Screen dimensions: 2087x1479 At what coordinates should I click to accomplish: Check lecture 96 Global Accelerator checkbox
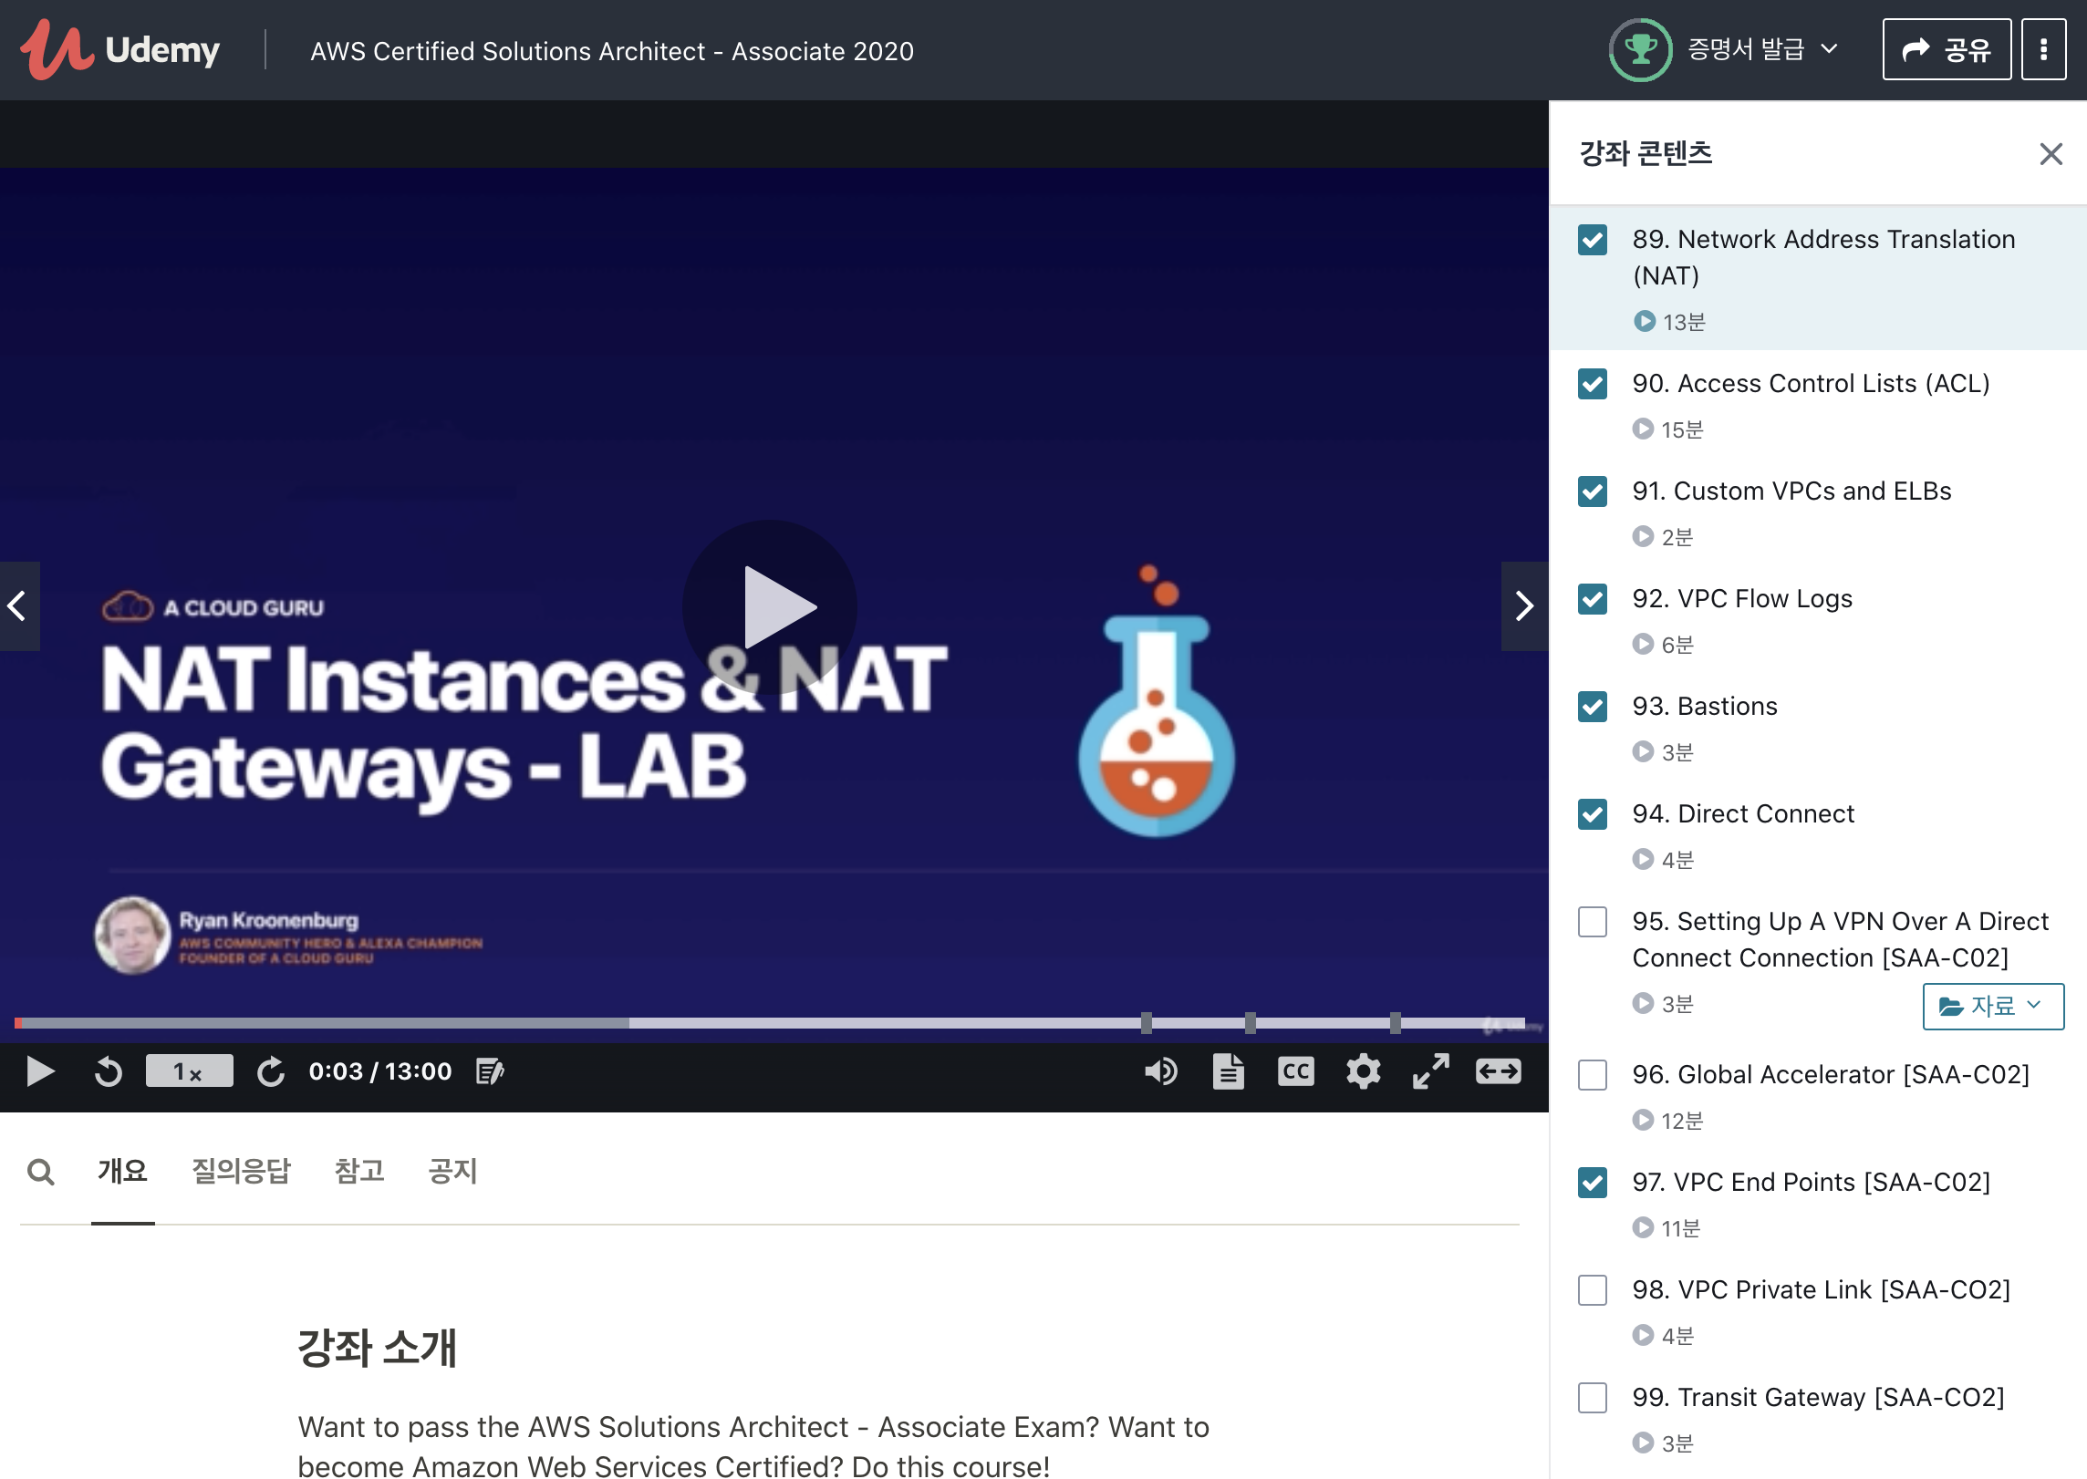click(1593, 1075)
